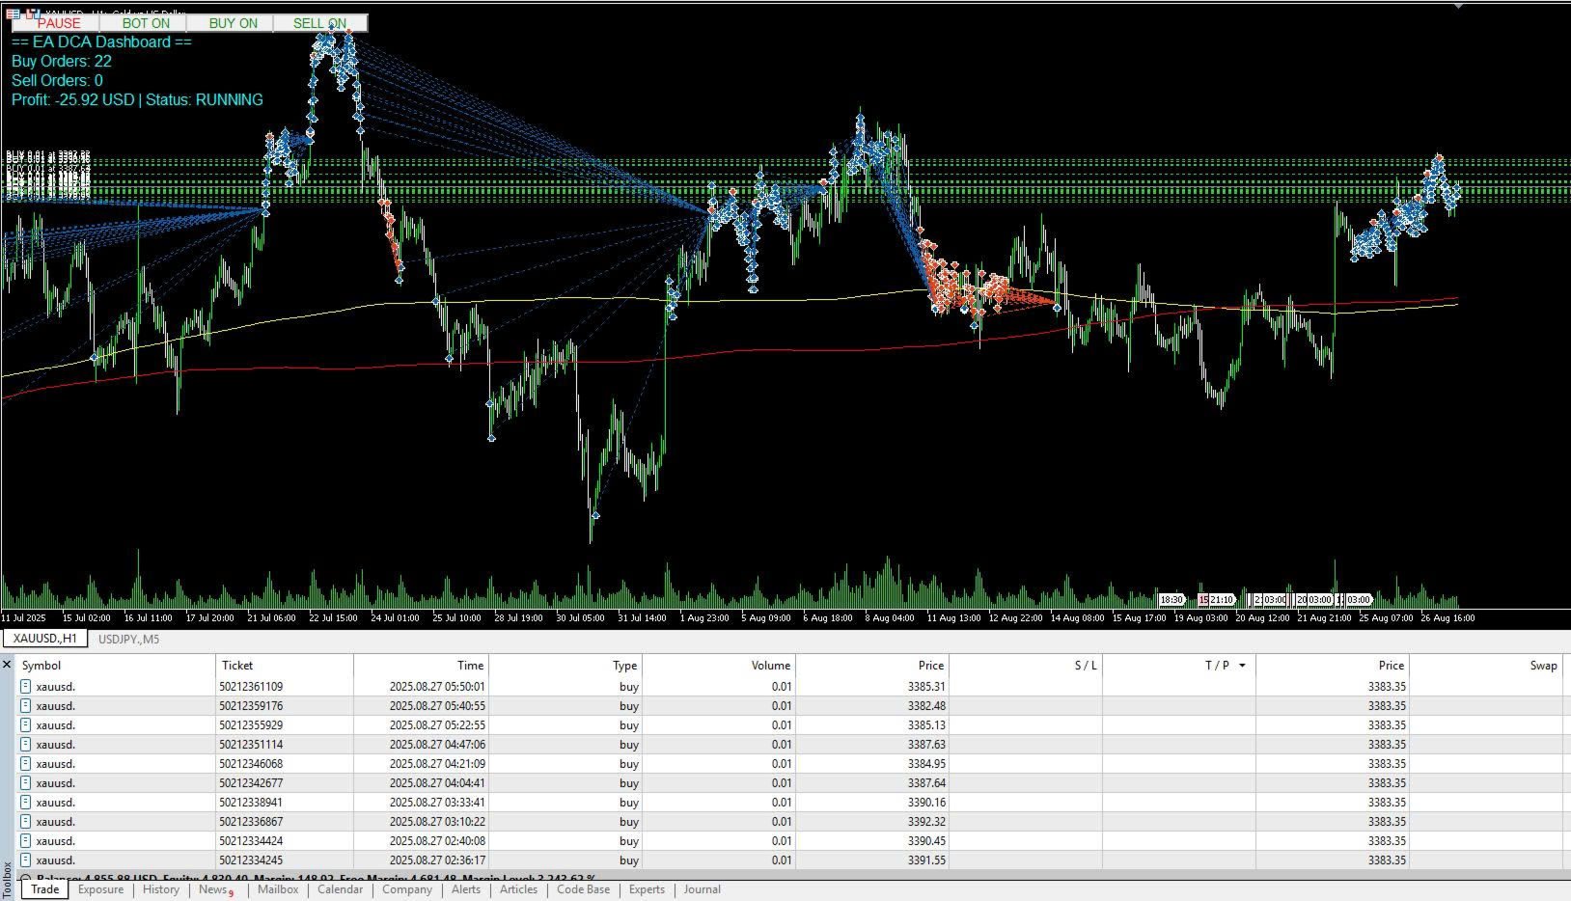Open the Articles tab
Viewport: 1571px width, 901px height.
tap(519, 889)
